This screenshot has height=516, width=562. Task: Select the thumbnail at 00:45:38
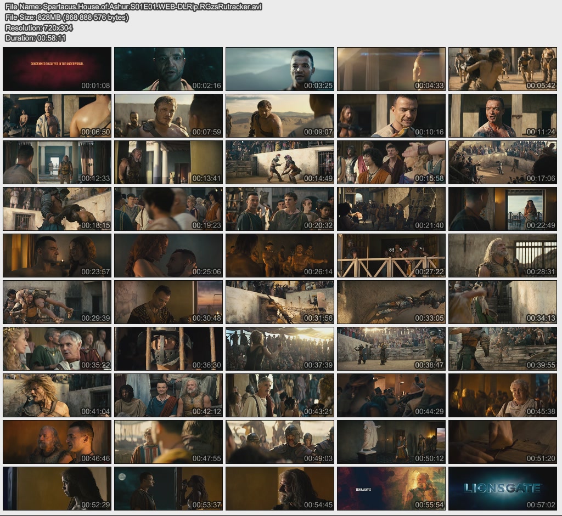pyautogui.click(x=503, y=395)
